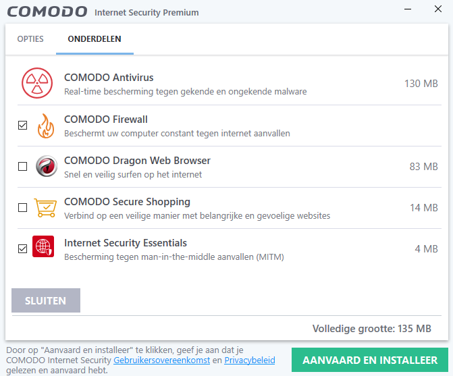The image size is (453, 376).
Task: Click the Secure Shopping cart icon
Action: (x=45, y=207)
